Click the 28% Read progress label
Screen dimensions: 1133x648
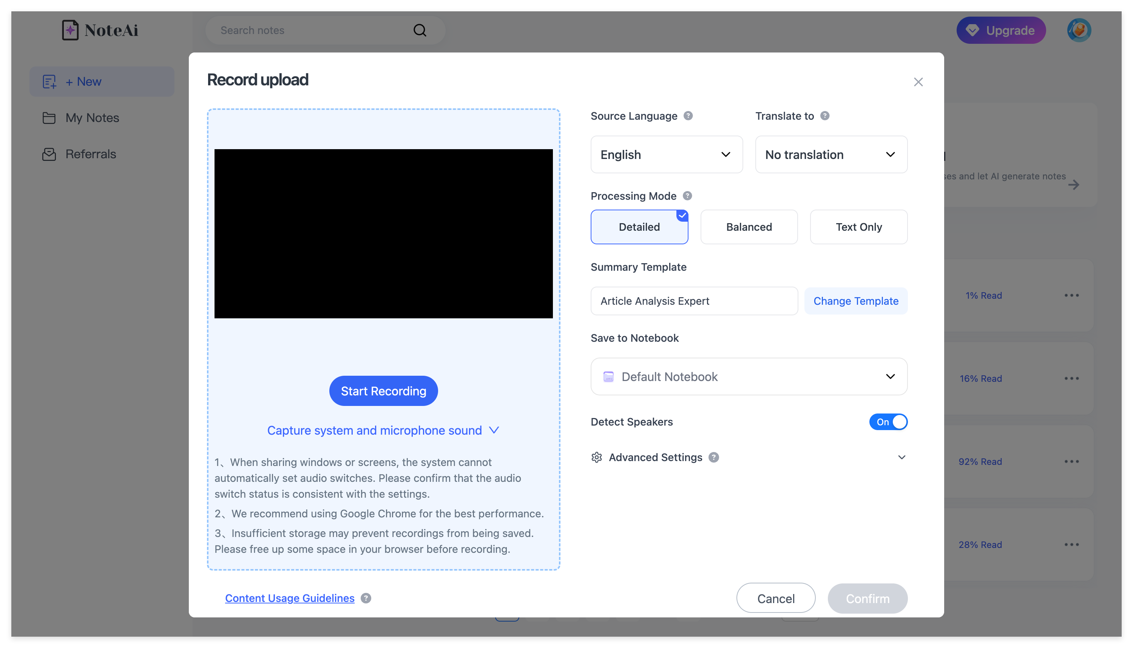pos(980,544)
